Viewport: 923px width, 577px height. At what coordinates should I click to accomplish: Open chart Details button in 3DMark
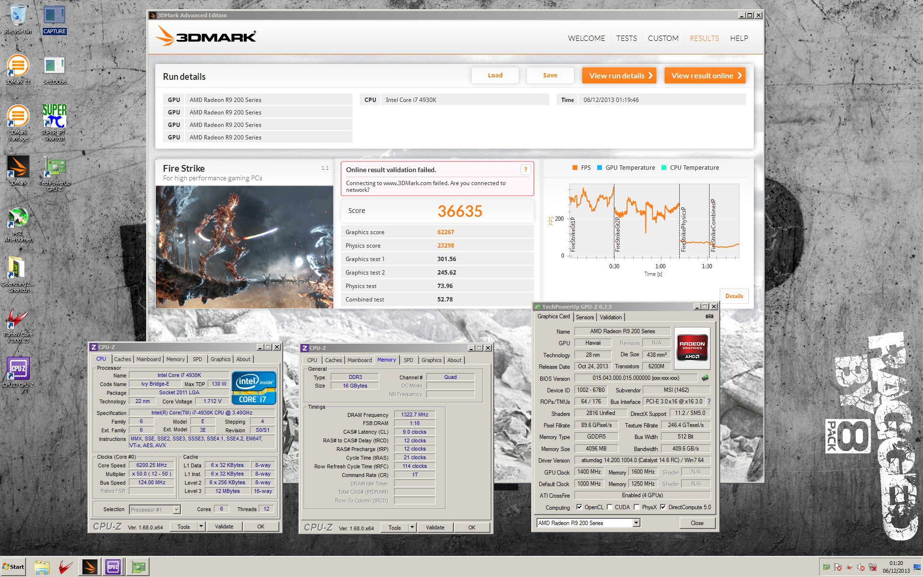coord(734,296)
